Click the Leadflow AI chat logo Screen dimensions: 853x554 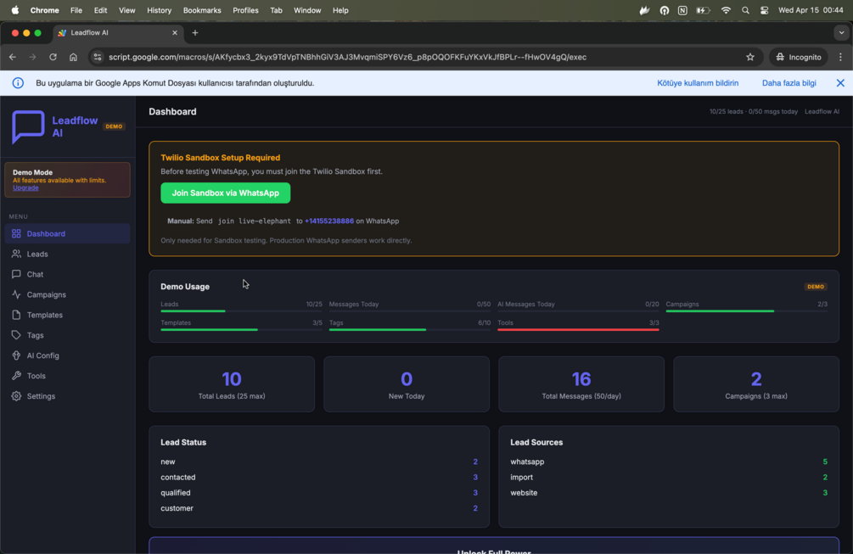[28, 126]
